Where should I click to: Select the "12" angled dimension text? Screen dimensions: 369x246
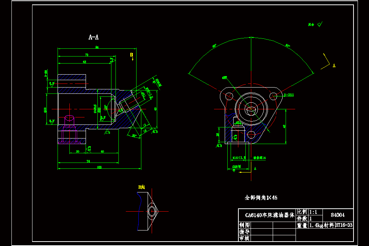point(145,125)
